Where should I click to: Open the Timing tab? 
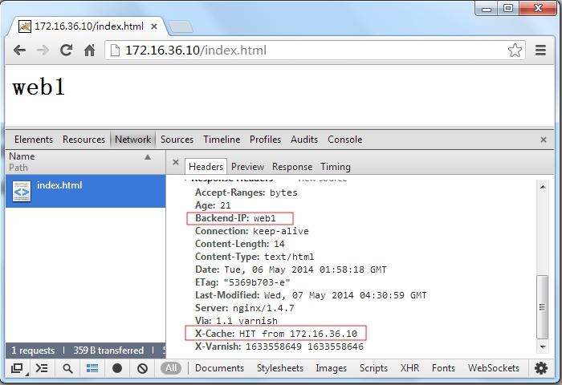335,167
